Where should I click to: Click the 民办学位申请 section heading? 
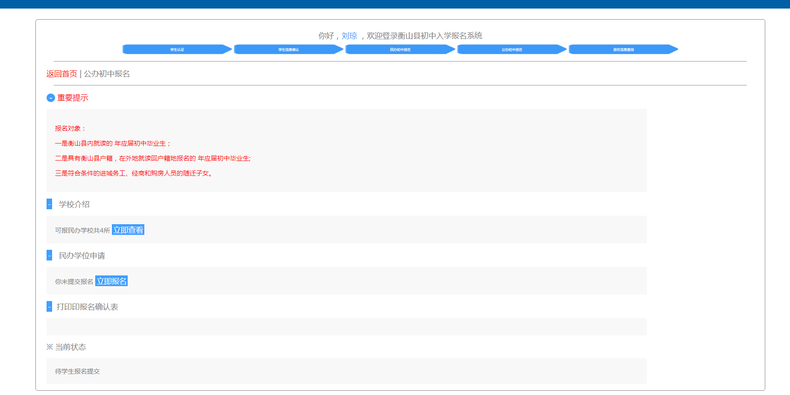[82, 255]
